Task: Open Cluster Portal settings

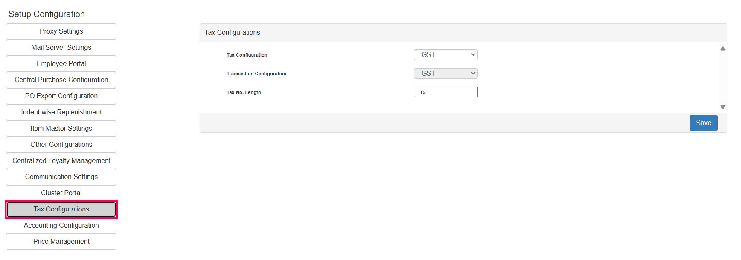Action: click(x=61, y=193)
